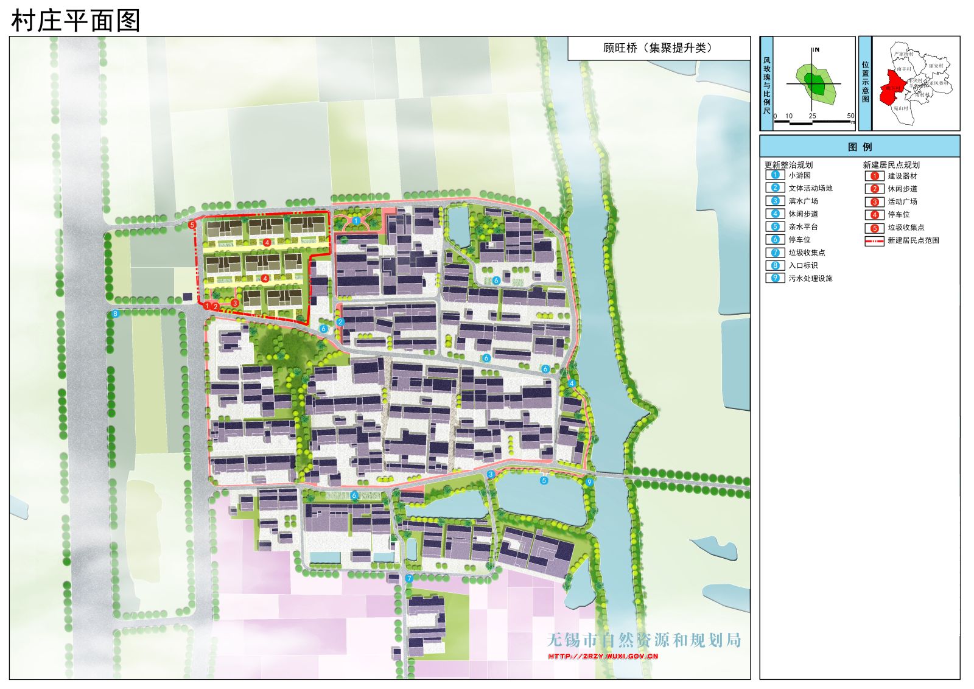974x689 pixels.
Task: Click the blue marker 1 in the legend (小游园)
Action: 775,175
